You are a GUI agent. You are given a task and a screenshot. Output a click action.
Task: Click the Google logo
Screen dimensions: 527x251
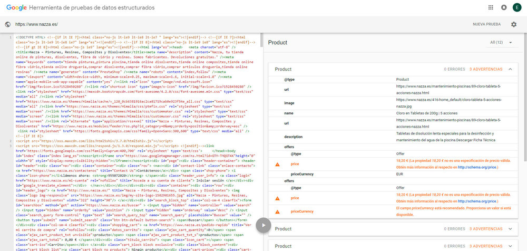pos(16,7)
